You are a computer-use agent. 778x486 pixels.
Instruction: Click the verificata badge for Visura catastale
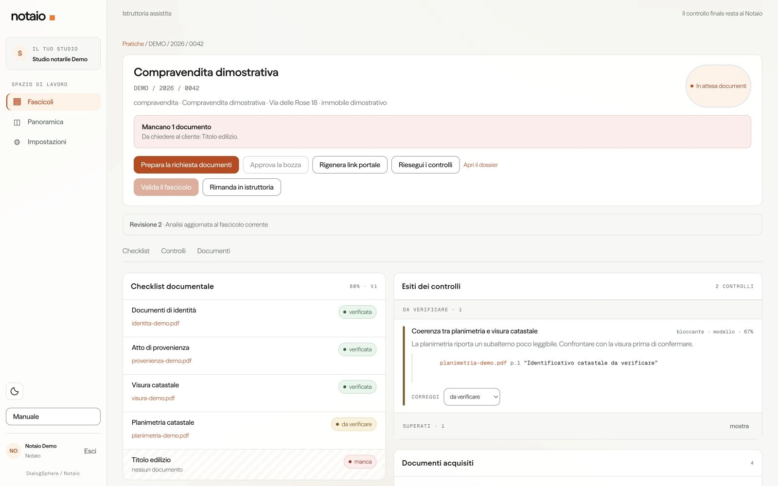pos(357,387)
